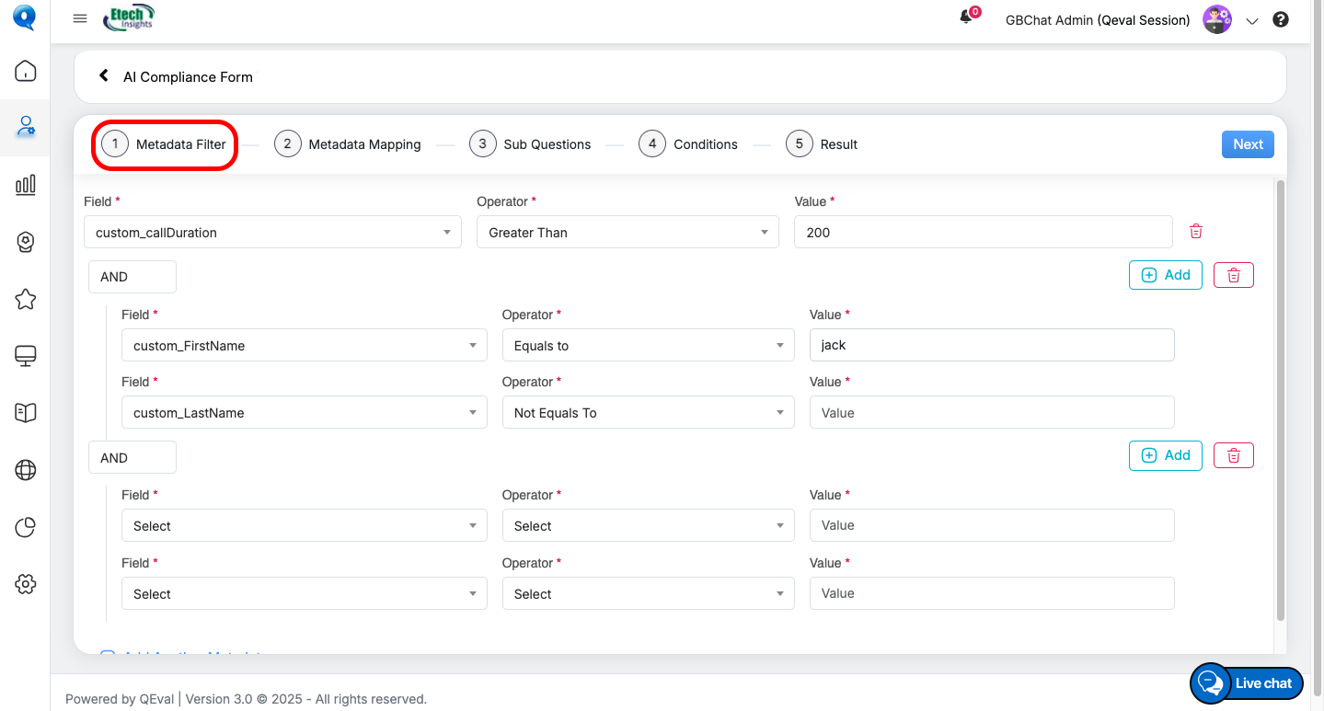Viewport: 1324px width, 711px height.
Task: Click the Value field for custom_LastName
Action: (991, 413)
